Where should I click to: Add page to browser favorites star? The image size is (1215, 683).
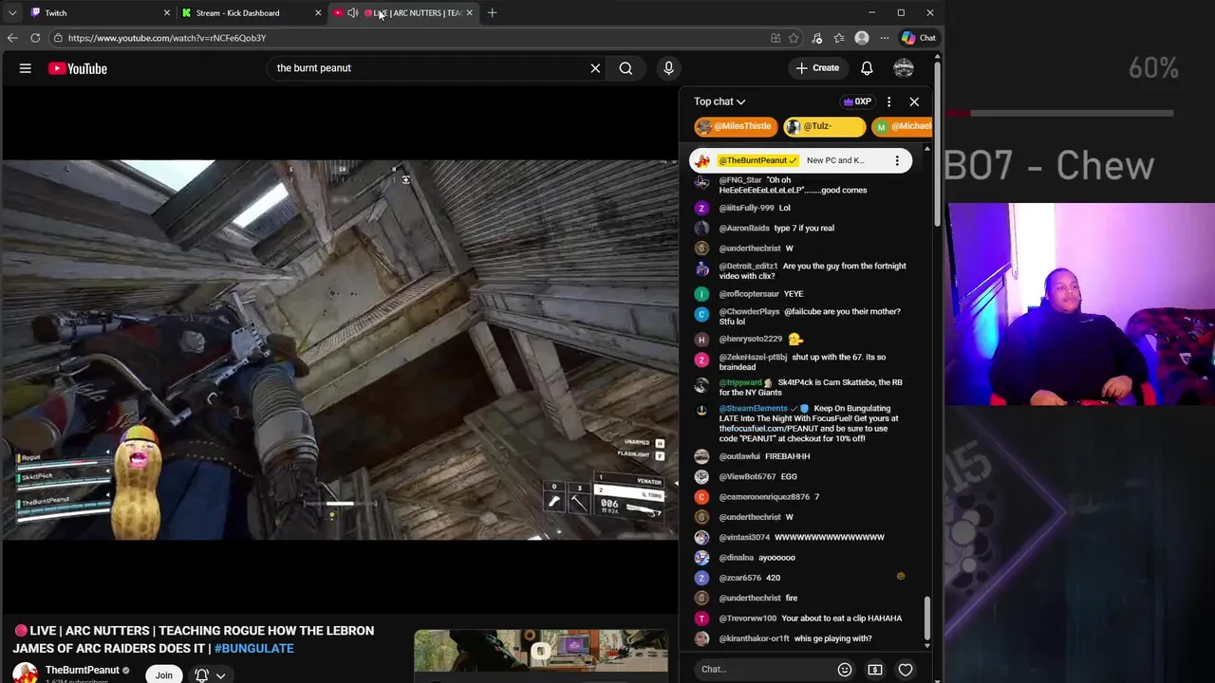click(x=794, y=38)
